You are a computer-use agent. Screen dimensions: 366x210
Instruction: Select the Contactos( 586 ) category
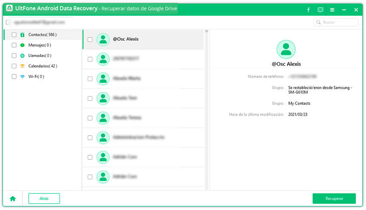[x=43, y=35]
